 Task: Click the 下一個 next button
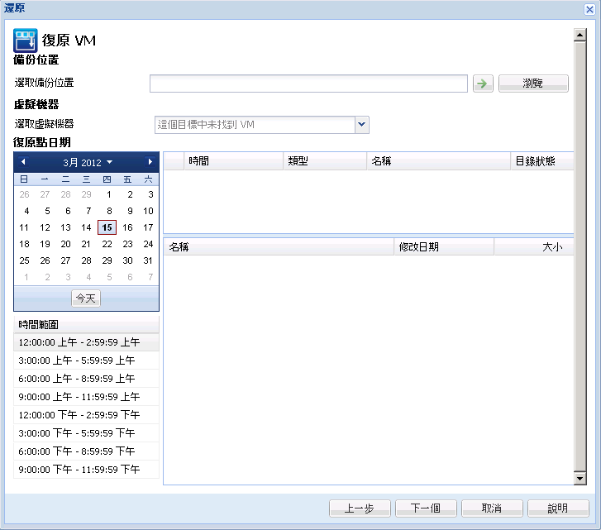(x=426, y=509)
